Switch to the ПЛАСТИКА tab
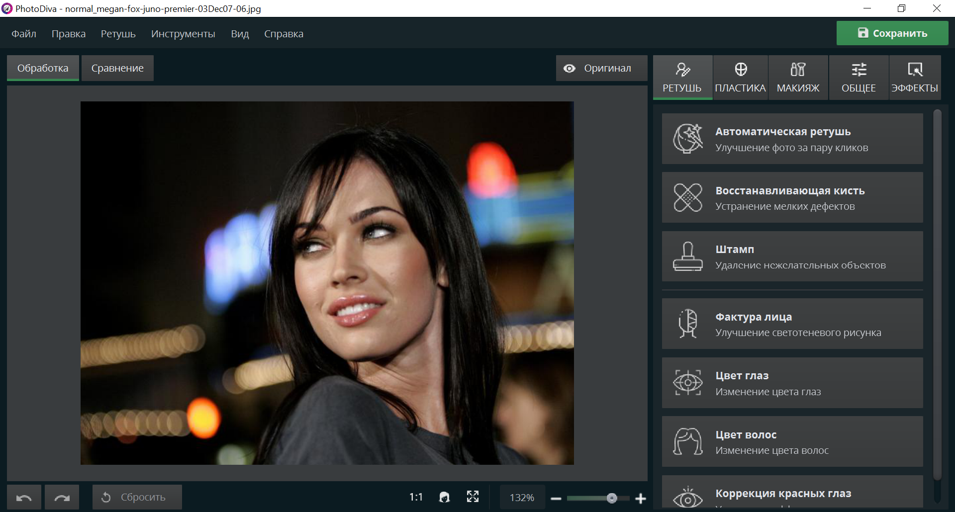This screenshot has height=512, width=955. 740,78
